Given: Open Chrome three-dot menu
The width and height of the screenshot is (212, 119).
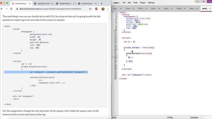Looking at the screenshot, I should pos(108,9).
